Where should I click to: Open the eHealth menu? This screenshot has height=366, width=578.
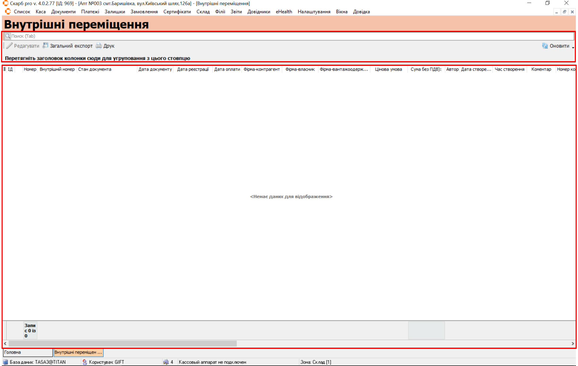click(284, 12)
